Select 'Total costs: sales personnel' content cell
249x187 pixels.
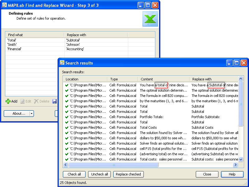[163, 159]
